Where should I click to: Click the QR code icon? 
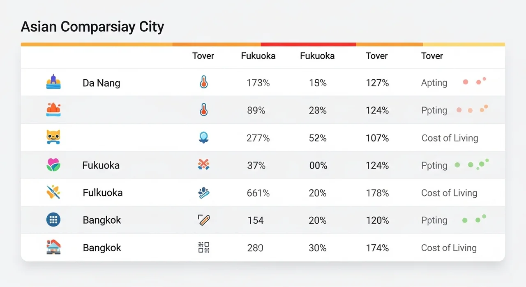(204, 248)
